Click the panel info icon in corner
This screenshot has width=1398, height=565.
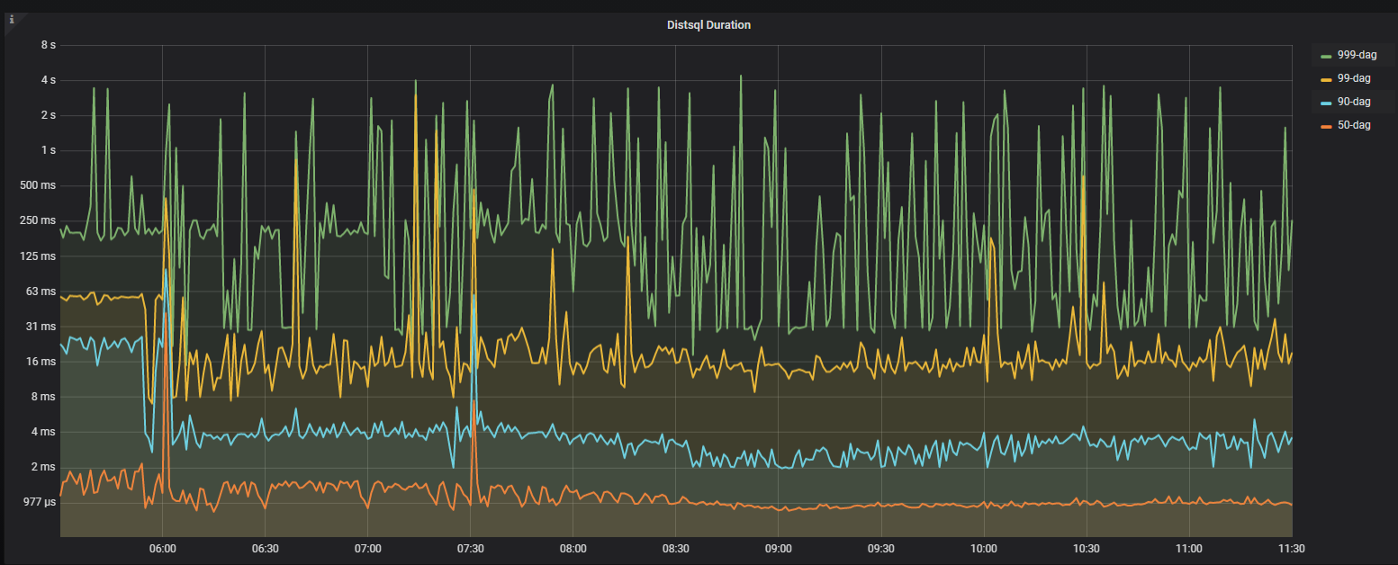pos(11,18)
